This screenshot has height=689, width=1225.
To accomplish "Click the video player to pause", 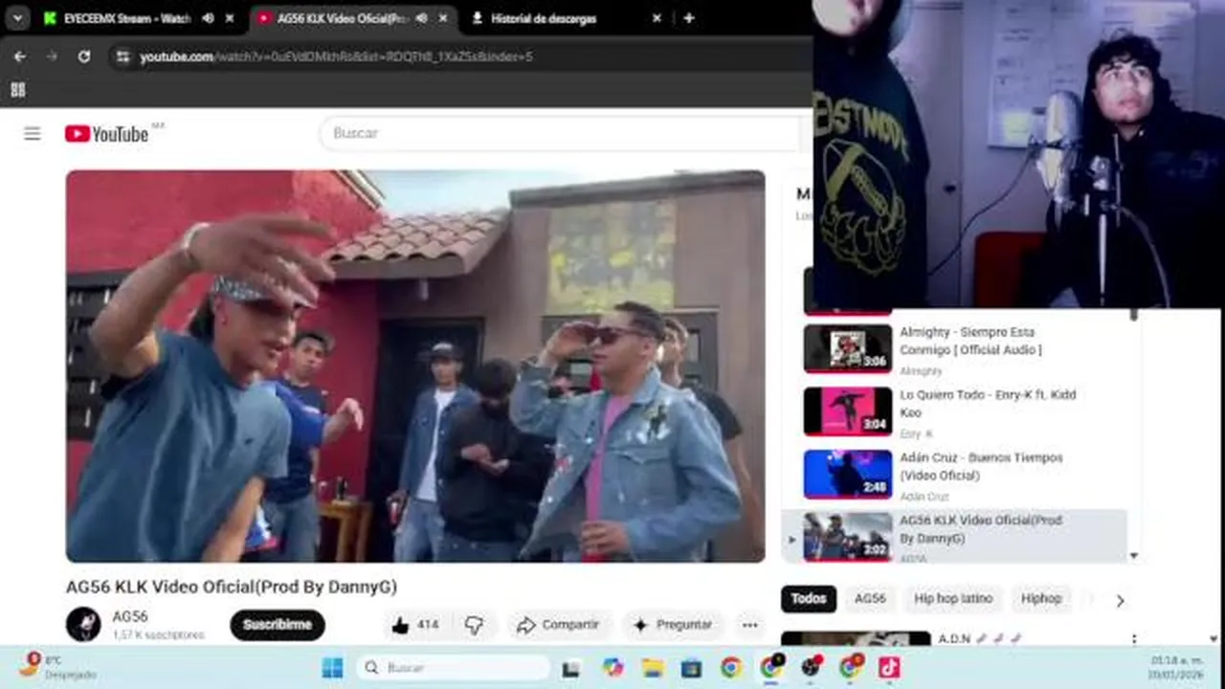I will coord(415,366).
